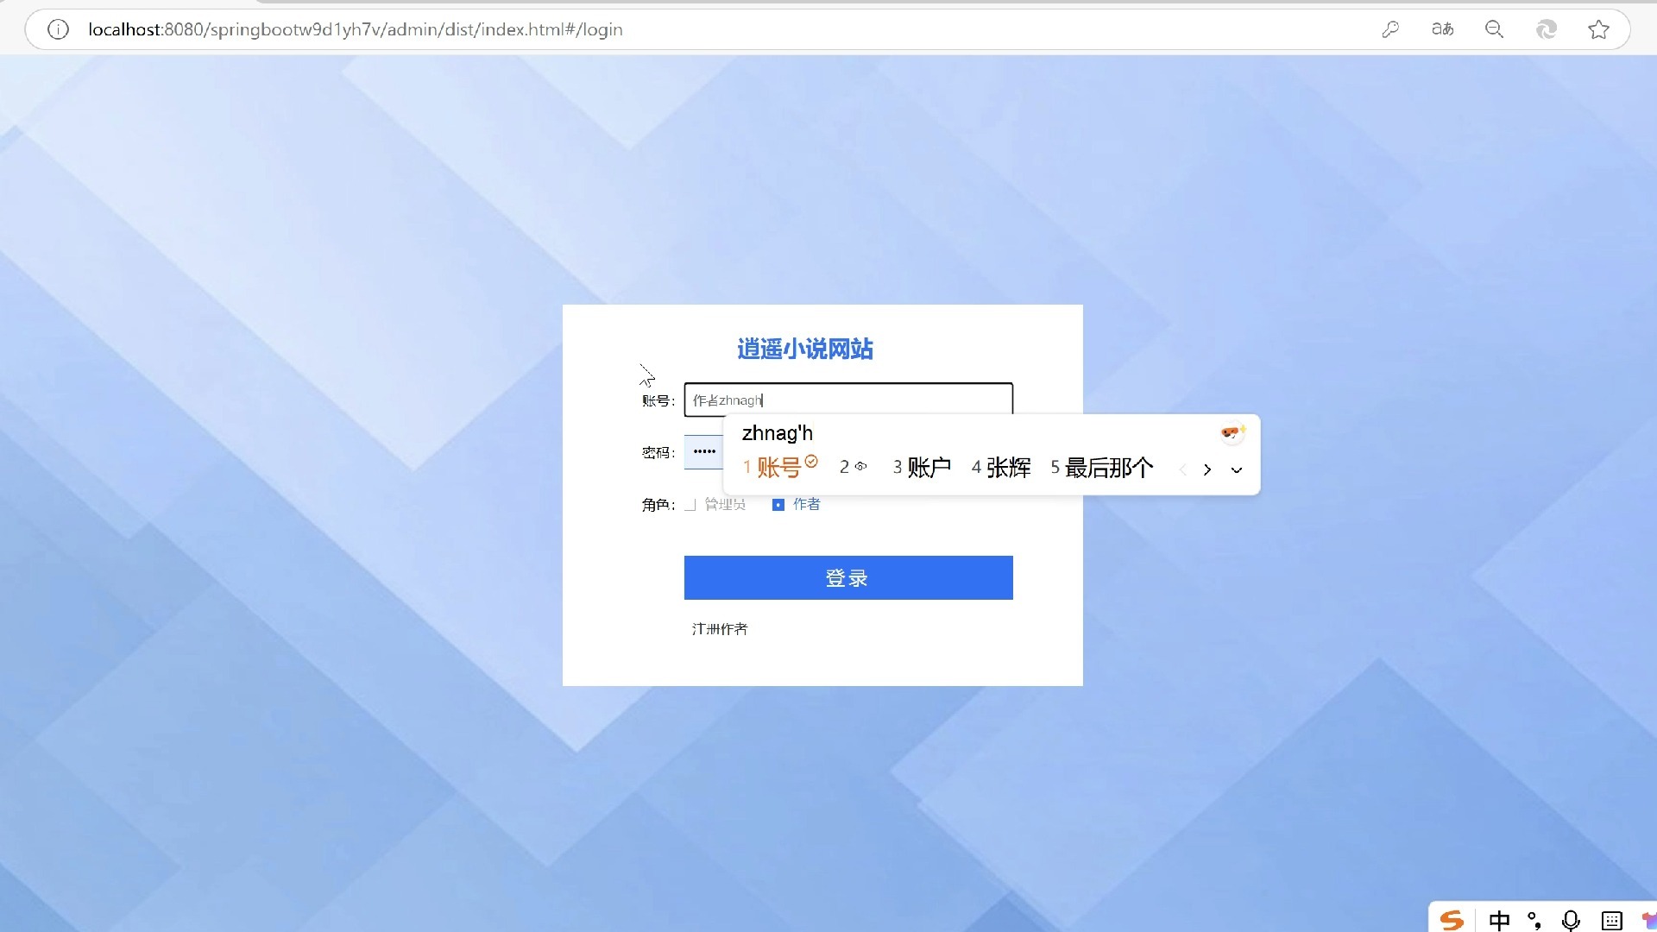Choose IME candidate 4 张辉

1001,467
